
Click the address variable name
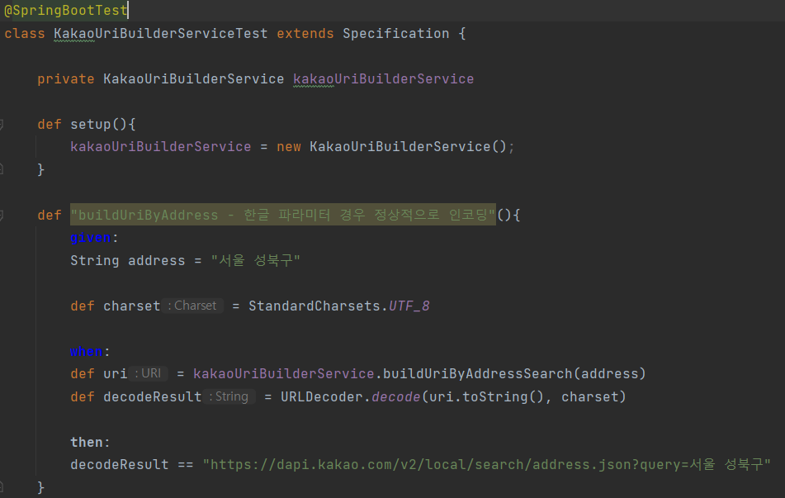(156, 260)
